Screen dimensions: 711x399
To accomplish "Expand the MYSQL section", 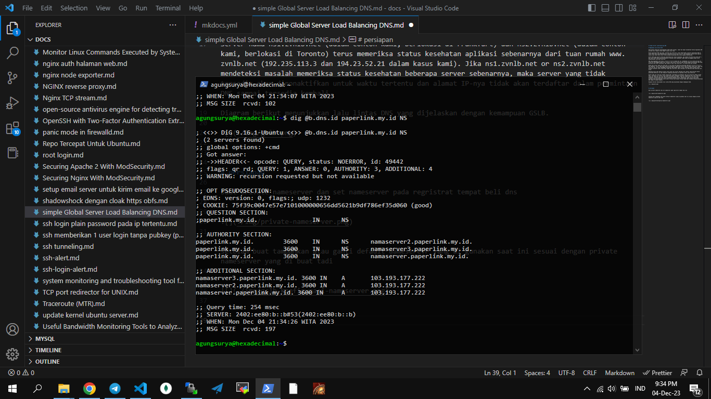I will [x=45, y=339].
